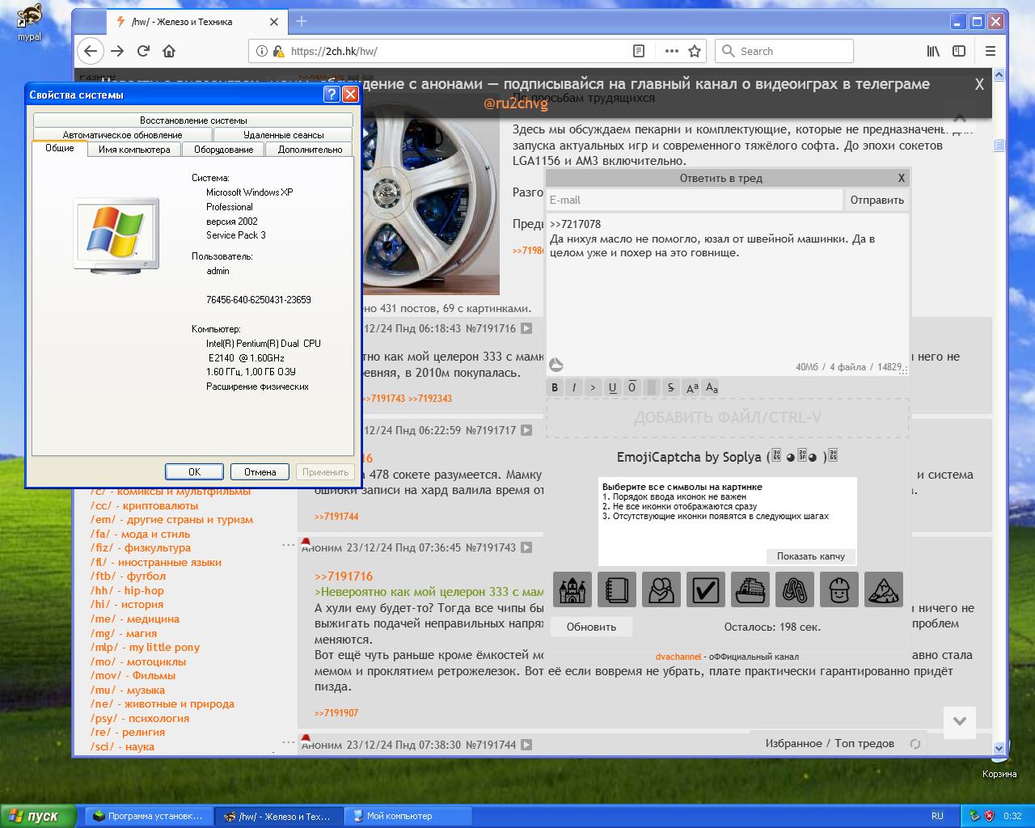Open post menu arrow for №7191743
Screen dimensions: 1035x828
coord(526,547)
